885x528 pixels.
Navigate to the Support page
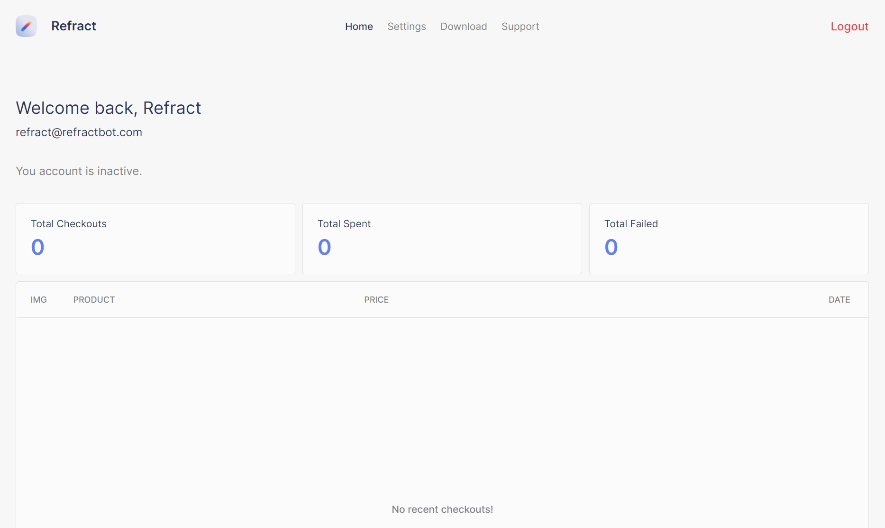[520, 27]
